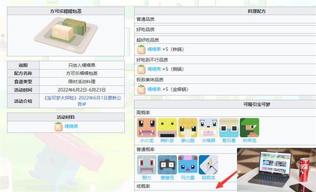Screen dimensions: 316x192
Task: Follow the 小火龙 name link
Action: (x=146, y=140)
